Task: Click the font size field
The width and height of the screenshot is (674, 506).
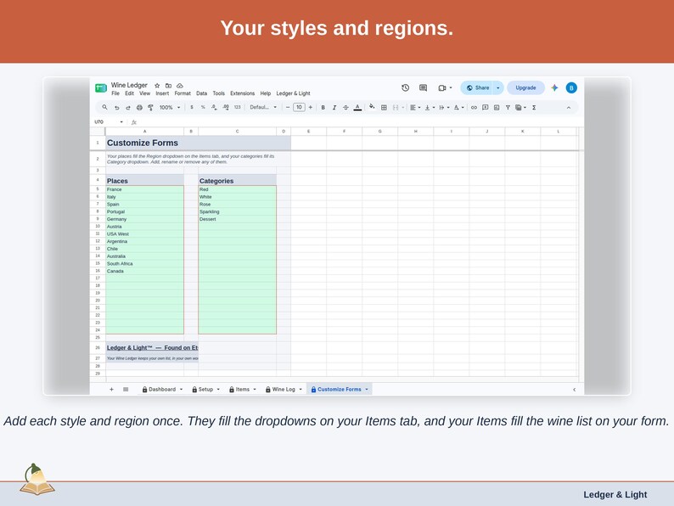Action: pos(299,107)
